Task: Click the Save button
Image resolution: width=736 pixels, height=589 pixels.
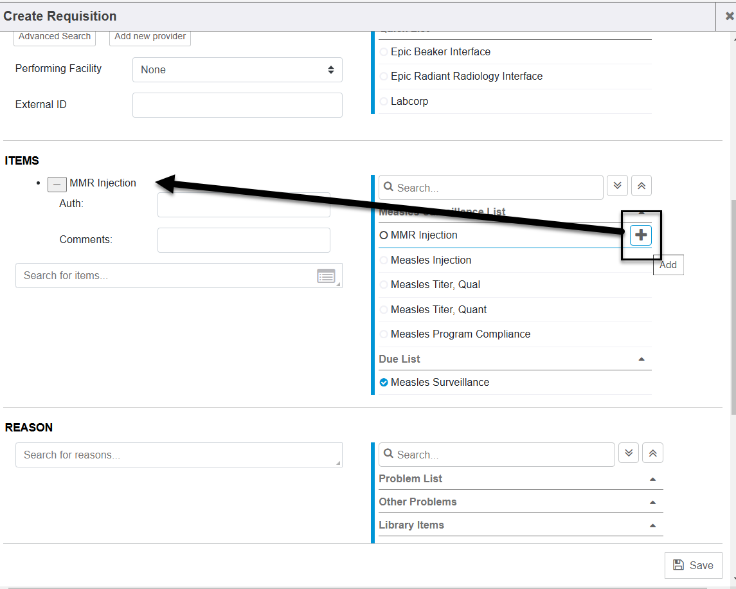Action: [693, 565]
